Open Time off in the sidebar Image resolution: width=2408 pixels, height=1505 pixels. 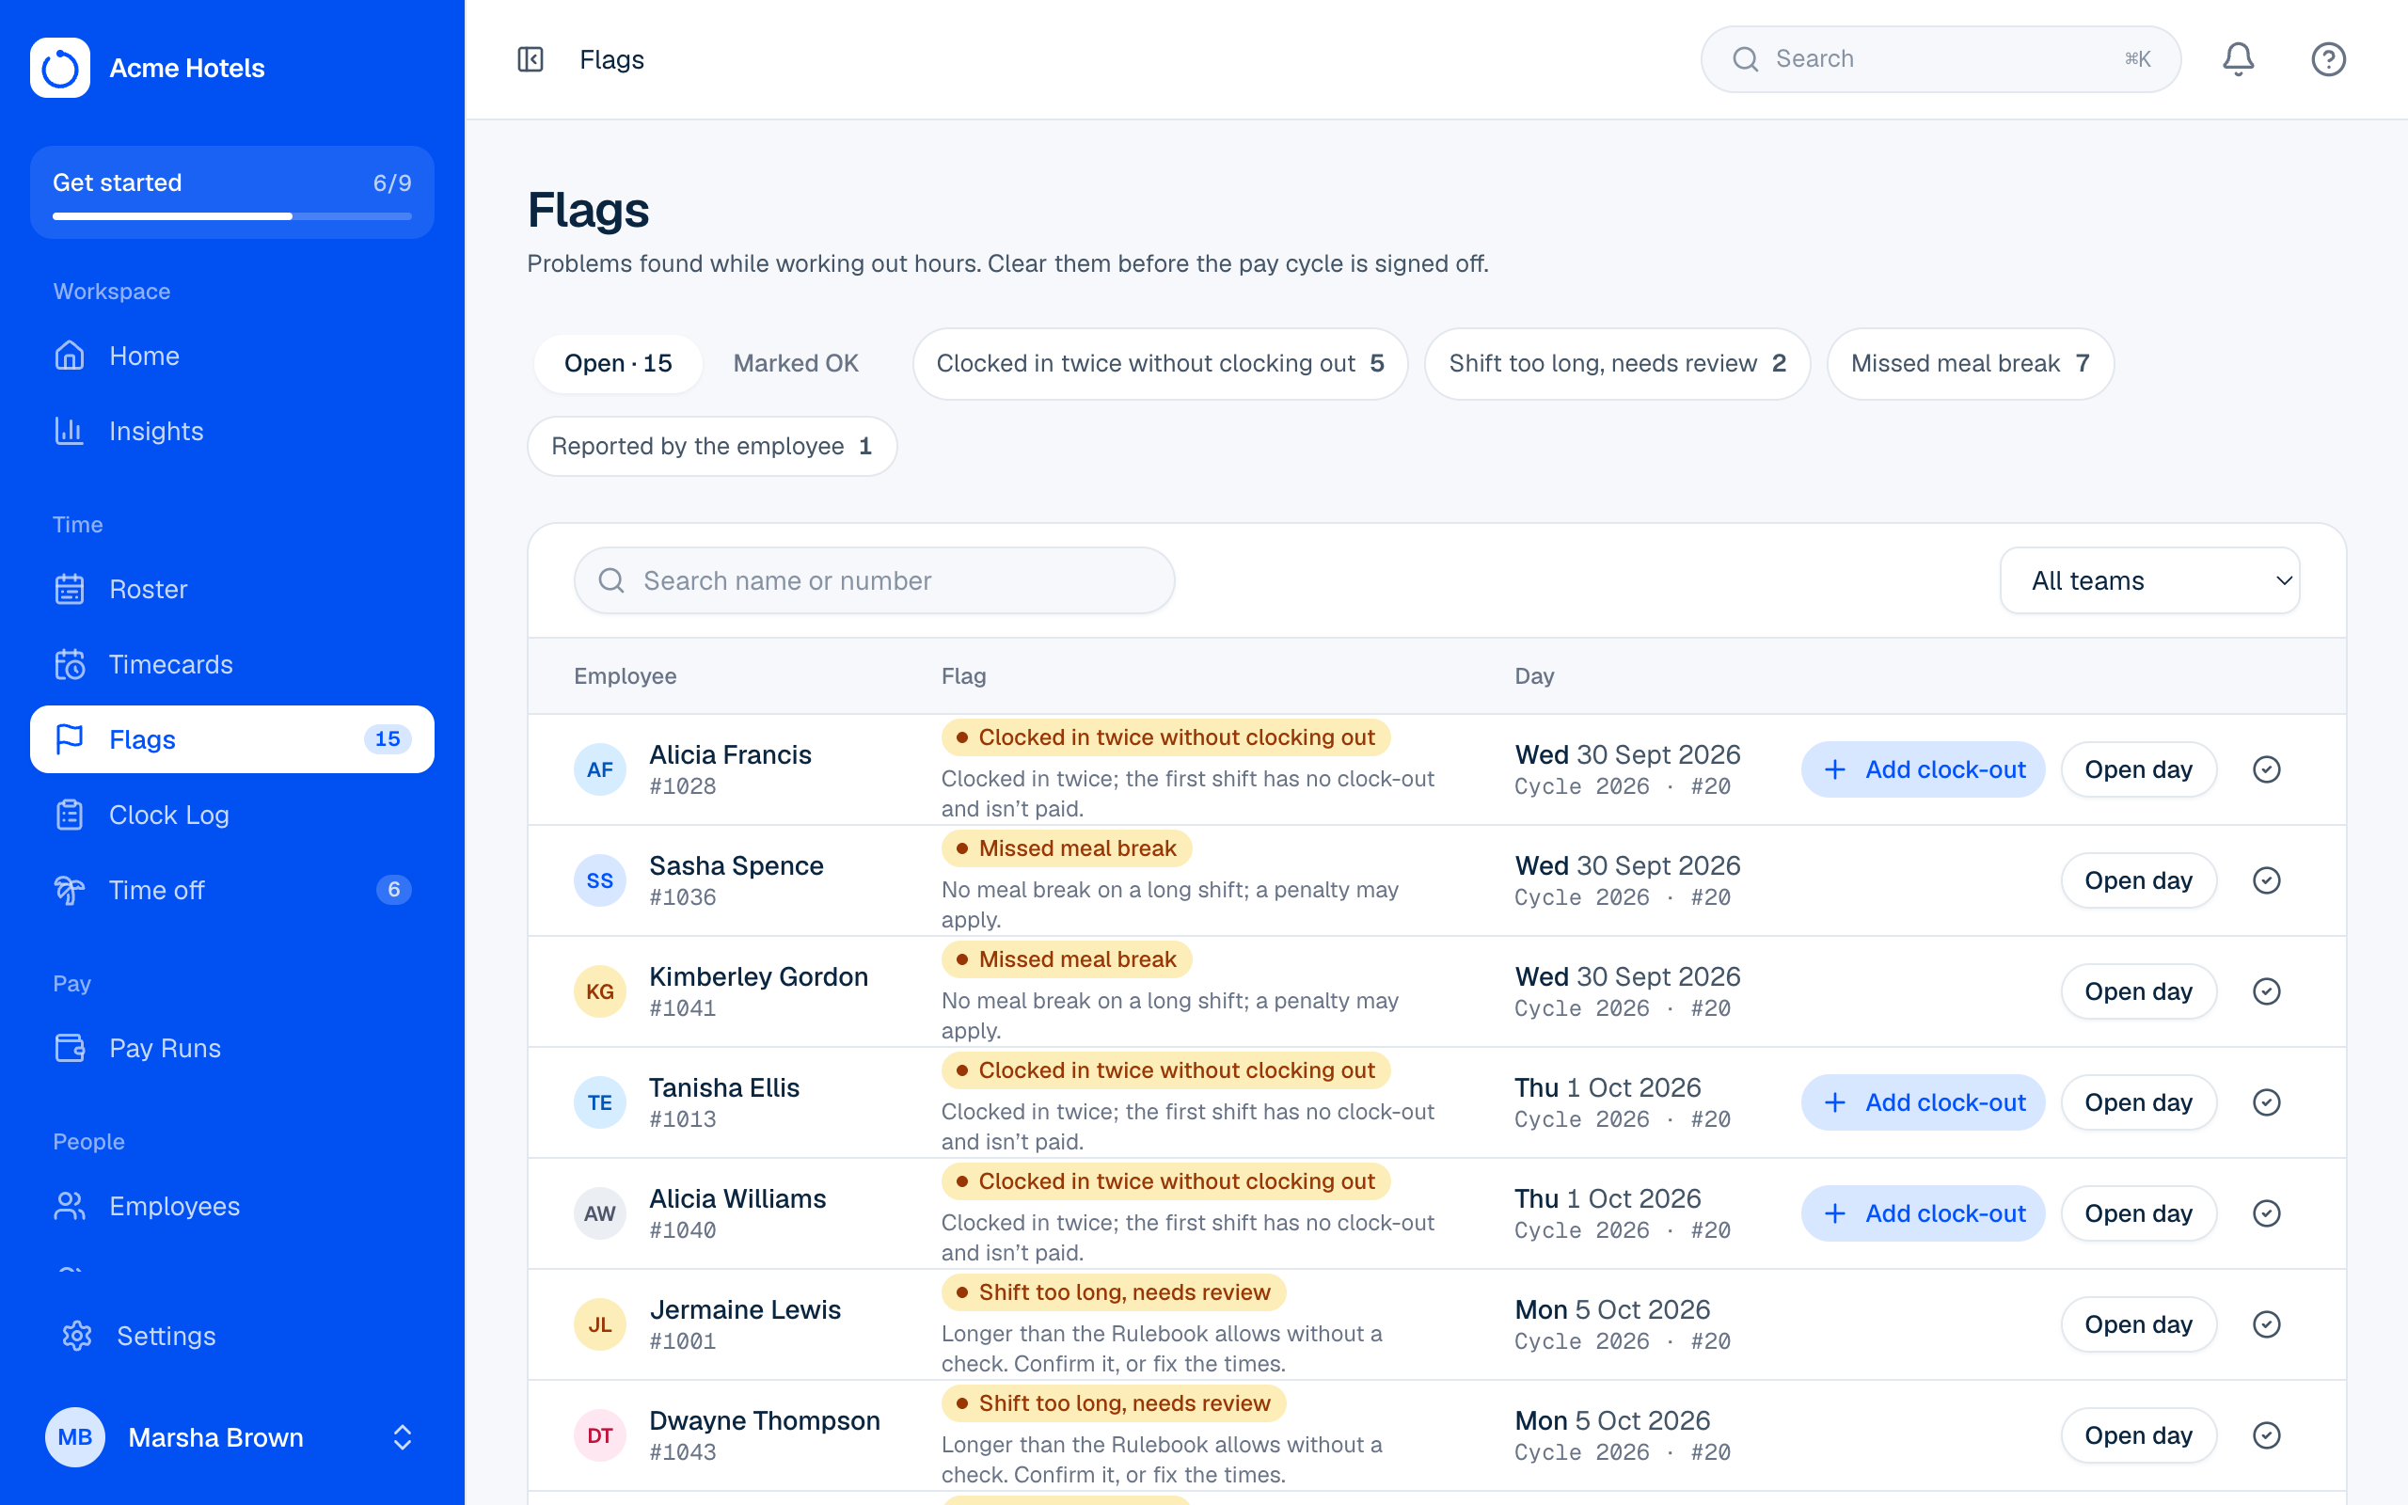[231, 890]
